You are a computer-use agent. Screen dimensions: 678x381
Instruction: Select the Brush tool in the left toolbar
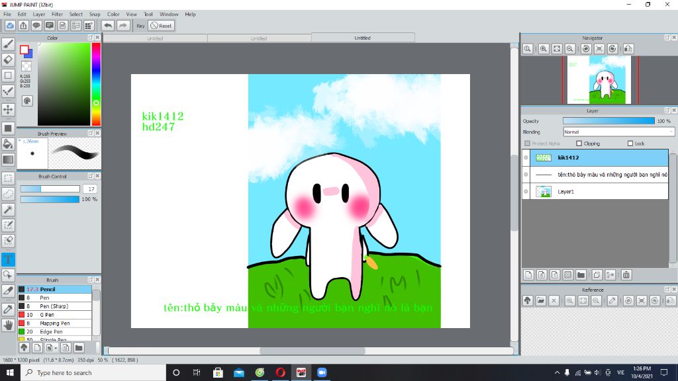tap(8, 44)
